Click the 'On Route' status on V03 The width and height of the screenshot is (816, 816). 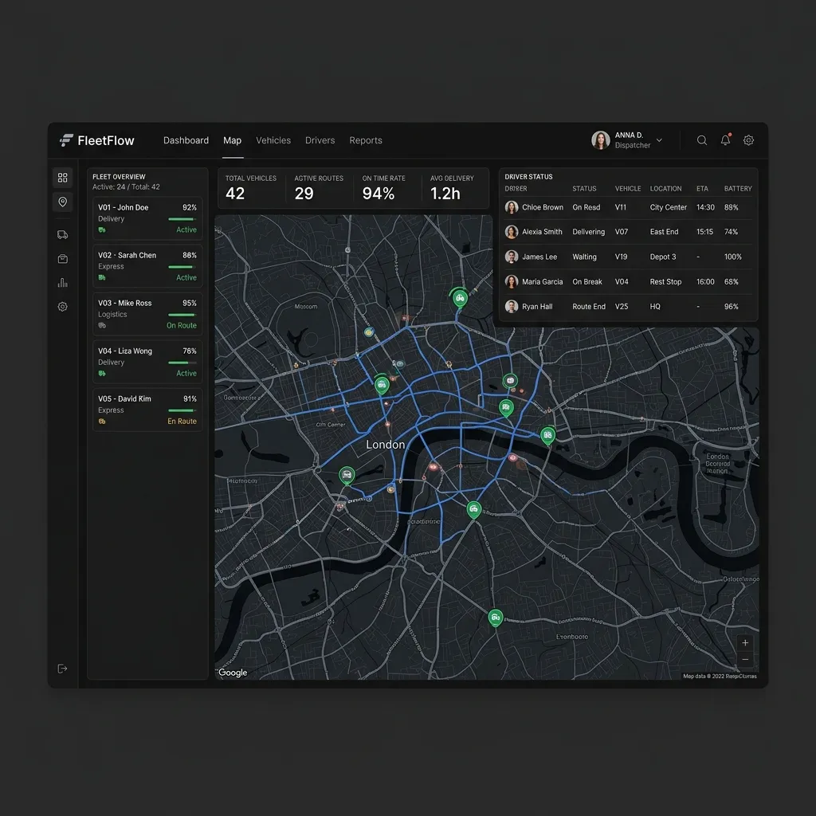click(182, 325)
